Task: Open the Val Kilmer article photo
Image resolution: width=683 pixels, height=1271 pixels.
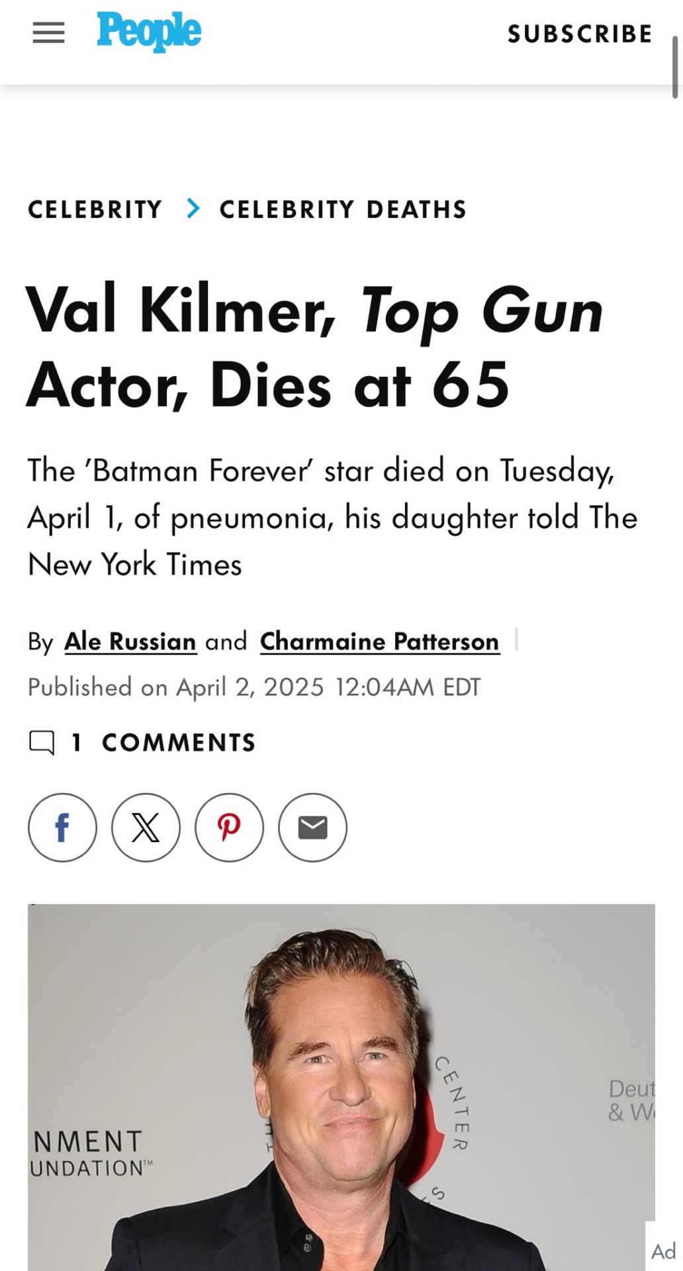Action: pyautogui.click(x=341, y=1087)
